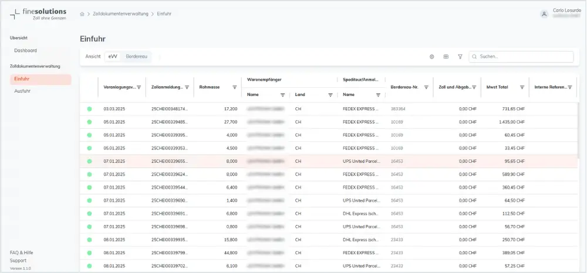Filter the Land column
Screen dimensions: 587x273
point(330,95)
